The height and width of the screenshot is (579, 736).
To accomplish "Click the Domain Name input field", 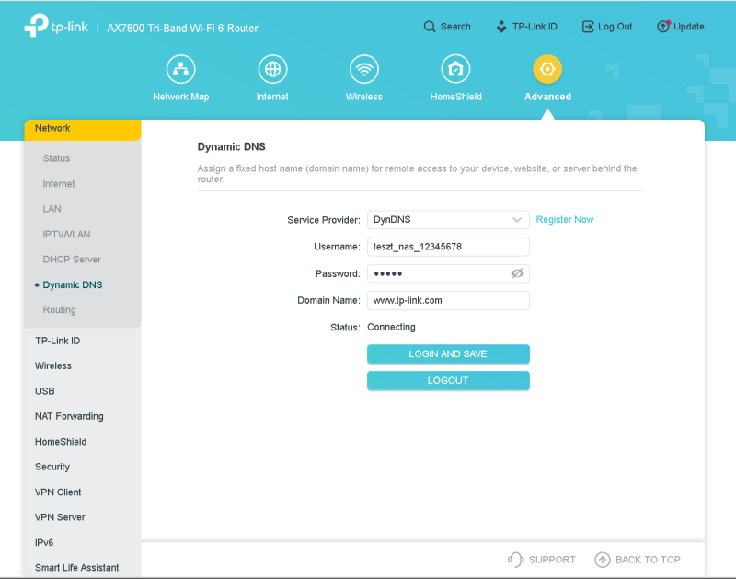I will (448, 300).
